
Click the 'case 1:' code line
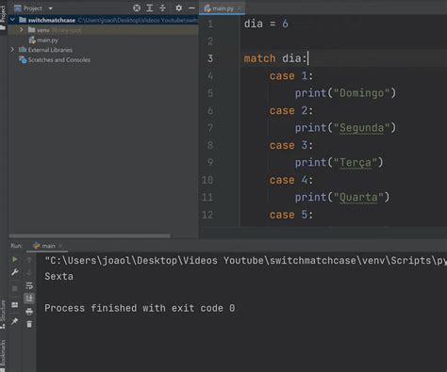click(x=291, y=75)
